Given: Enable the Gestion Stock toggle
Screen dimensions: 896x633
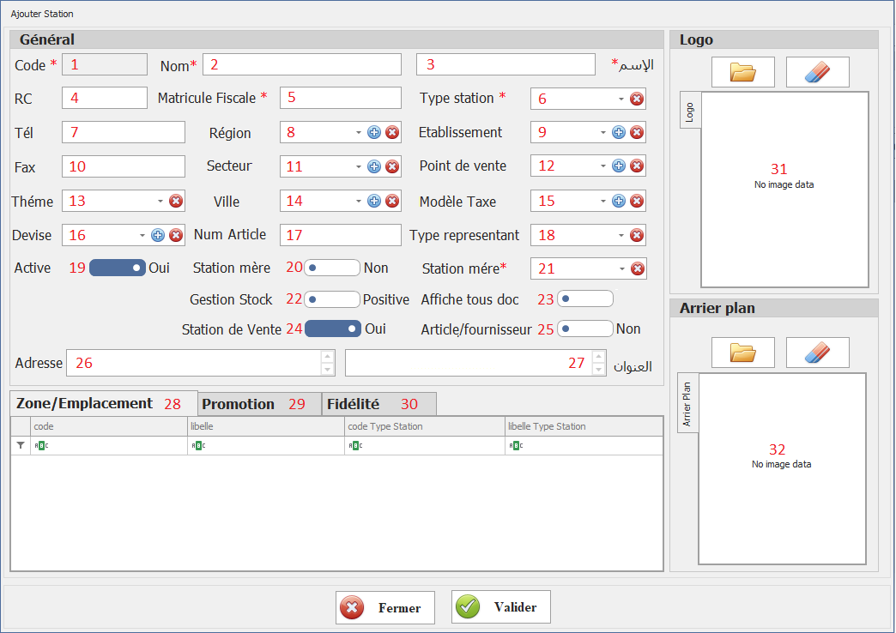Looking at the screenshot, I should (x=332, y=300).
